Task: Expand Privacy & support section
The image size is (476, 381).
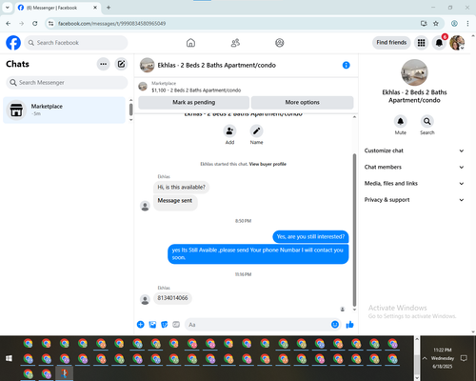Action: [x=414, y=200]
